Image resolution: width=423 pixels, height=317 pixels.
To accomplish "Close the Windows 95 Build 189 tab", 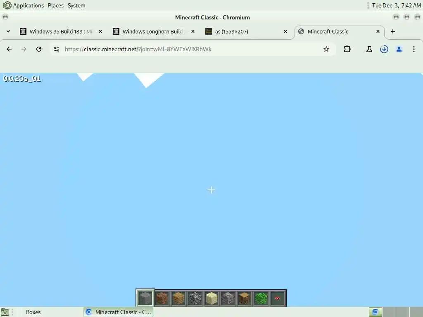I will pyautogui.click(x=100, y=31).
